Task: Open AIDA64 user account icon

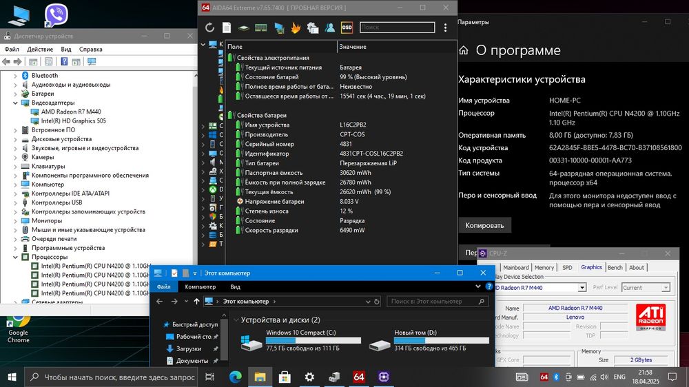Action: point(329,28)
